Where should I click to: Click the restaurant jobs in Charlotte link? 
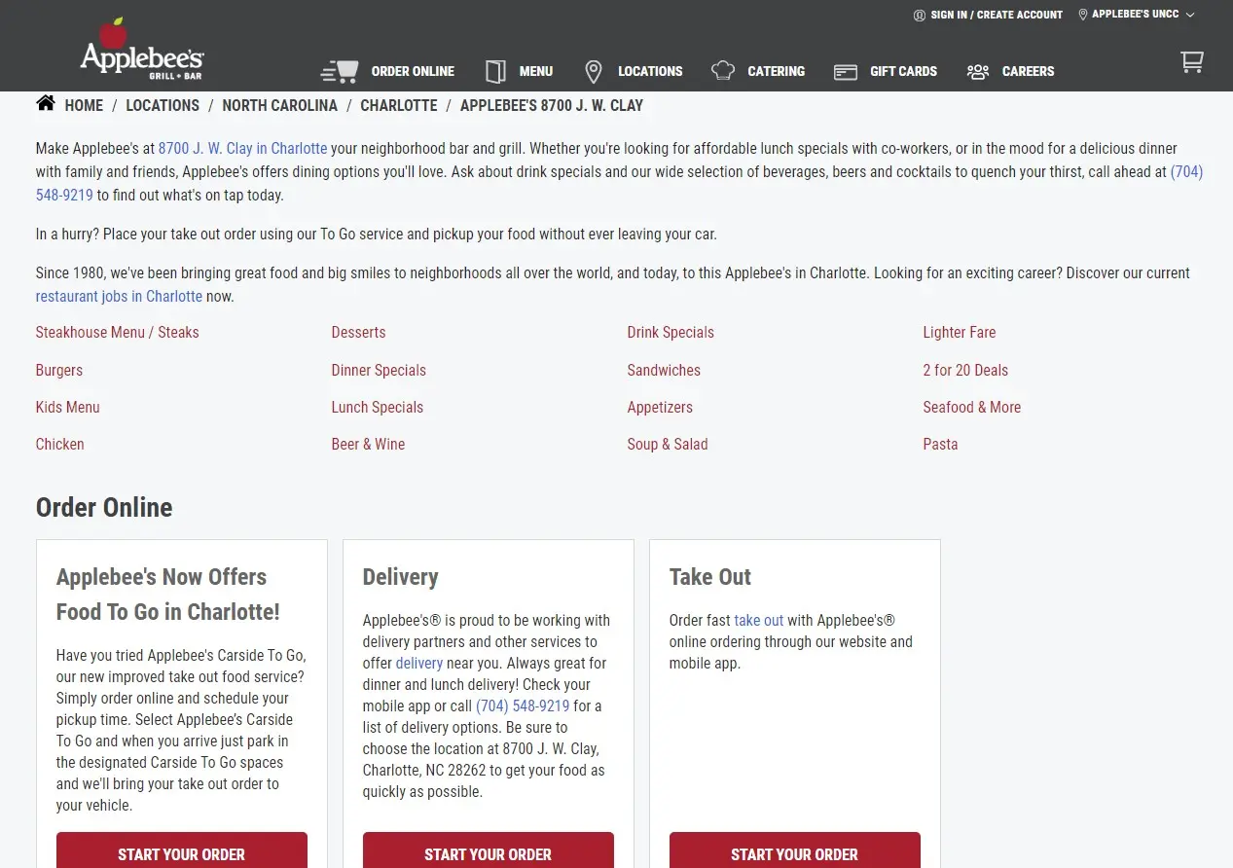tap(119, 297)
